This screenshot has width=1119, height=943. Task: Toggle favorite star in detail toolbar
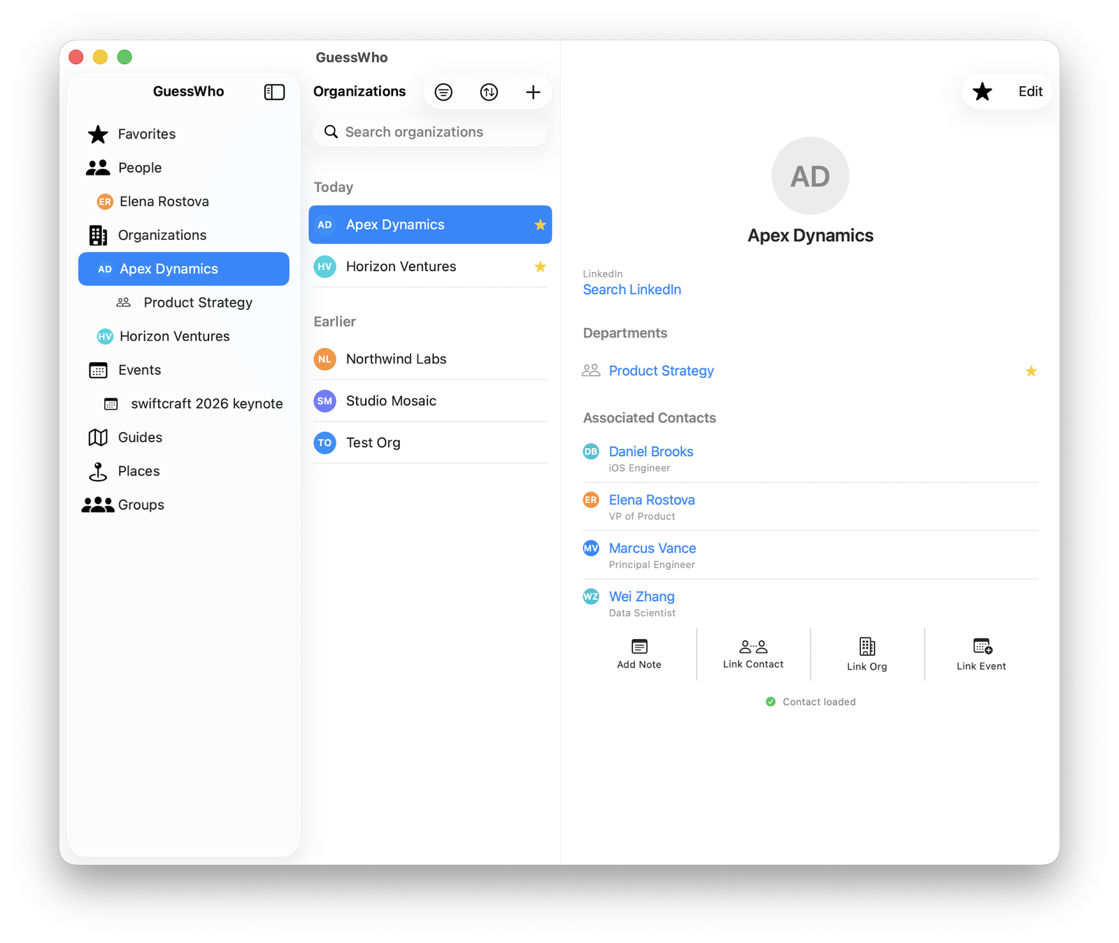pos(983,92)
